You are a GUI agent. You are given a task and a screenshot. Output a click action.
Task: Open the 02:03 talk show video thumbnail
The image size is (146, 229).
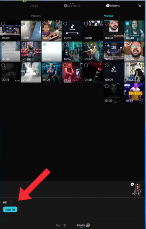[114, 51]
